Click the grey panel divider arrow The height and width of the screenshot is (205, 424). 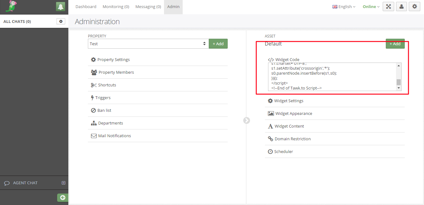pyautogui.click(x=247, y=120)
